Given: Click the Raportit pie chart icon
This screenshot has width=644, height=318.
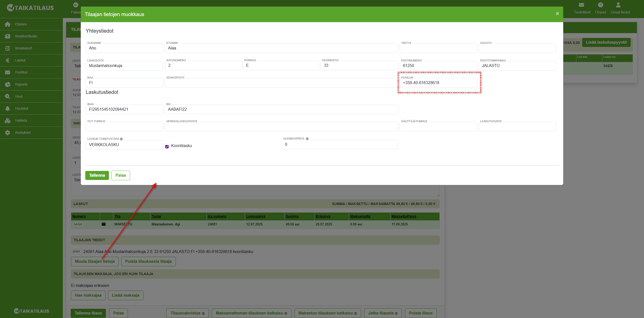Looking at the screenshot, I should click(8, 84).
